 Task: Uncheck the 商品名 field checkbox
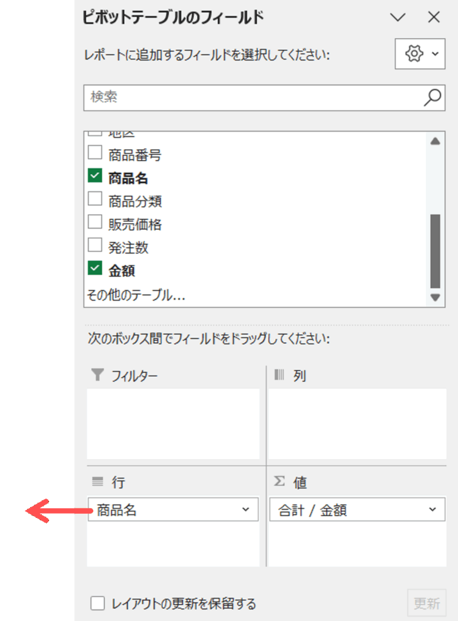tap(95, 176)
